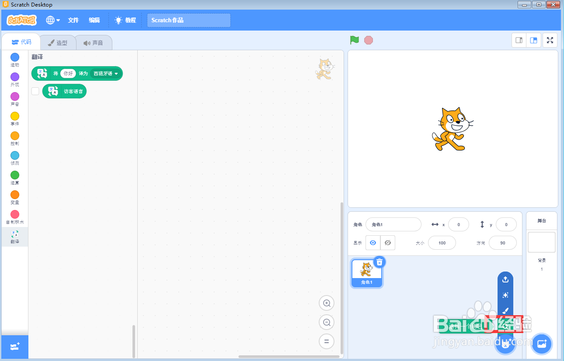Open the language globe menu
Viewport: 564px width, 361px height.
(x=53, y=20)
